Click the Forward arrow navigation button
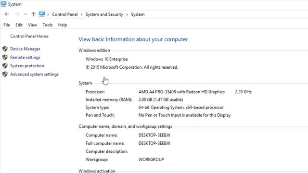This screenshot has height=173, width=308. pos(17,14)
